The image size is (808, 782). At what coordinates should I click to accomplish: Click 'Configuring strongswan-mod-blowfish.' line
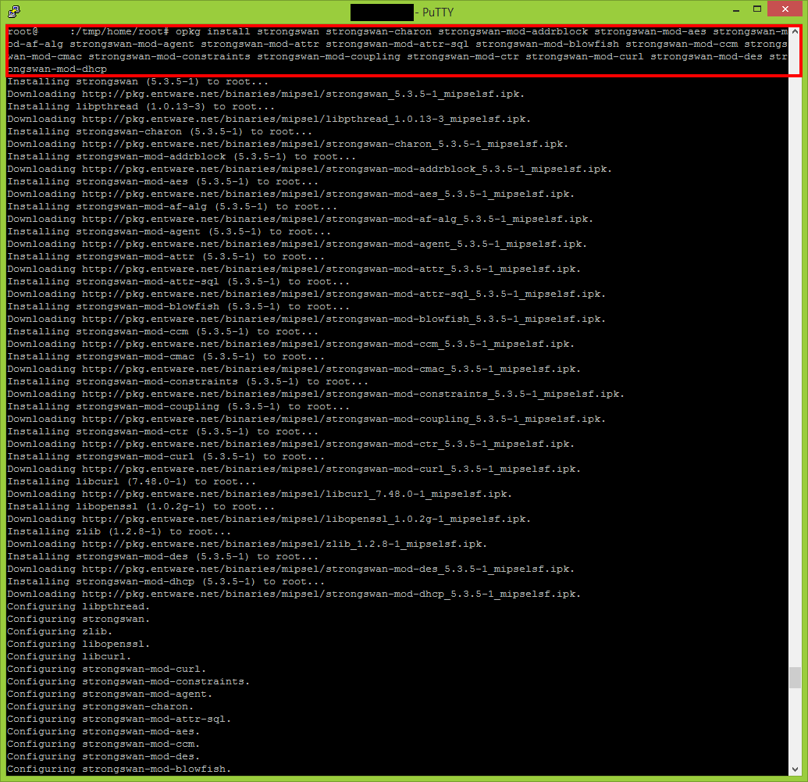pos(119,769)
